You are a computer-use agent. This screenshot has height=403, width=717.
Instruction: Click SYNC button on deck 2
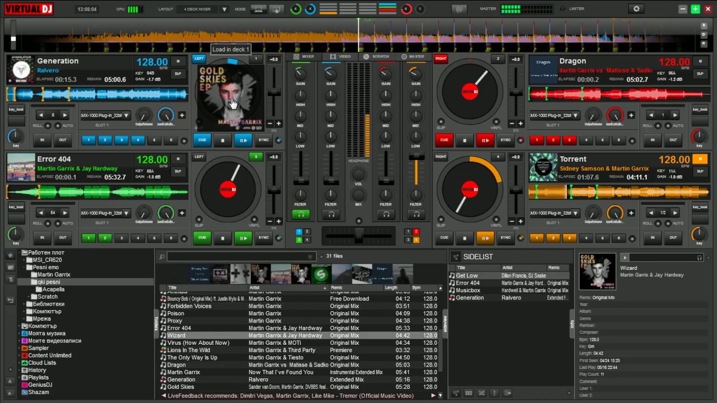506,140
